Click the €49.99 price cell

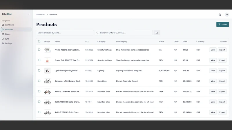[186, 71]
